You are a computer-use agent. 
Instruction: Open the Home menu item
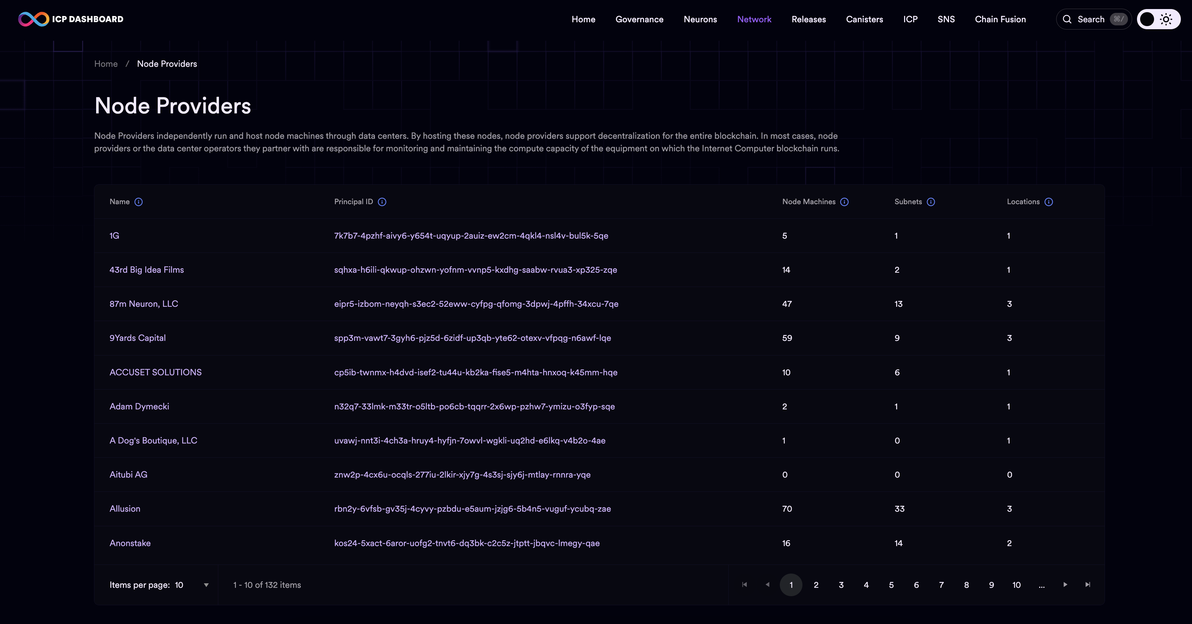point(583,19)
